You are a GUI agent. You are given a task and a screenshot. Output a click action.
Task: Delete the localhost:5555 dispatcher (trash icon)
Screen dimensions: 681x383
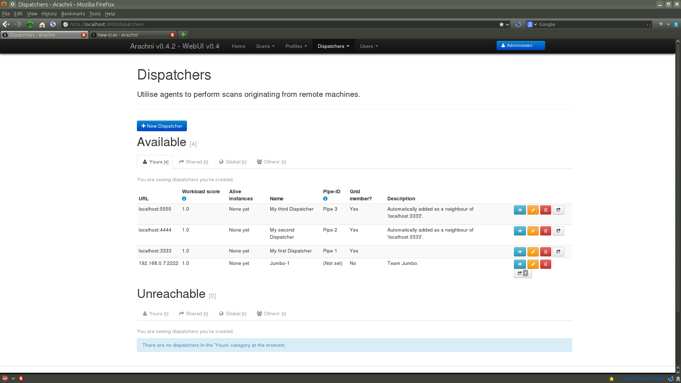(x=546, y=210)
